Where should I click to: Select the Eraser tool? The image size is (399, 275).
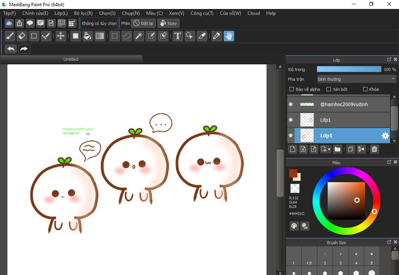(22, 36)
